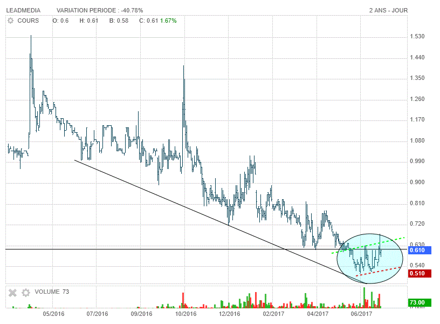Viewport: 440px width, 324px height.
Task: Open the COURS settings gear icon
Action: pyautogui.click(x=10, y=21)
